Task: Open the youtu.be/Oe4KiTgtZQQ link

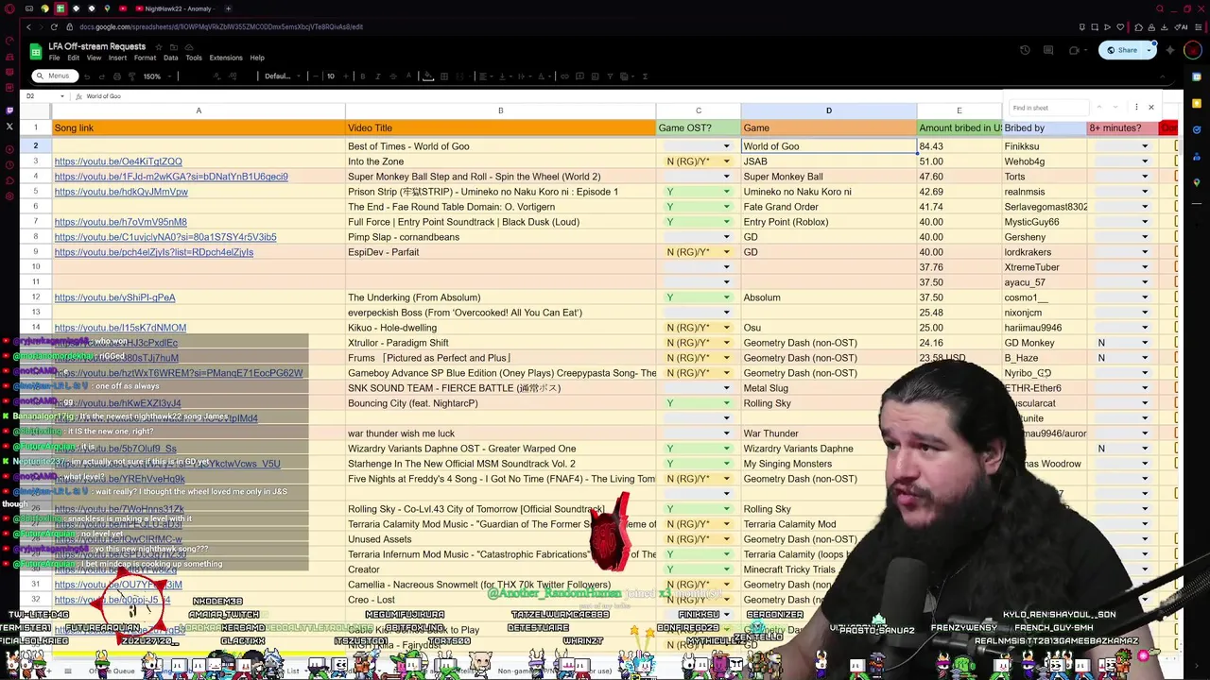Action: click(x=118, y=161)
